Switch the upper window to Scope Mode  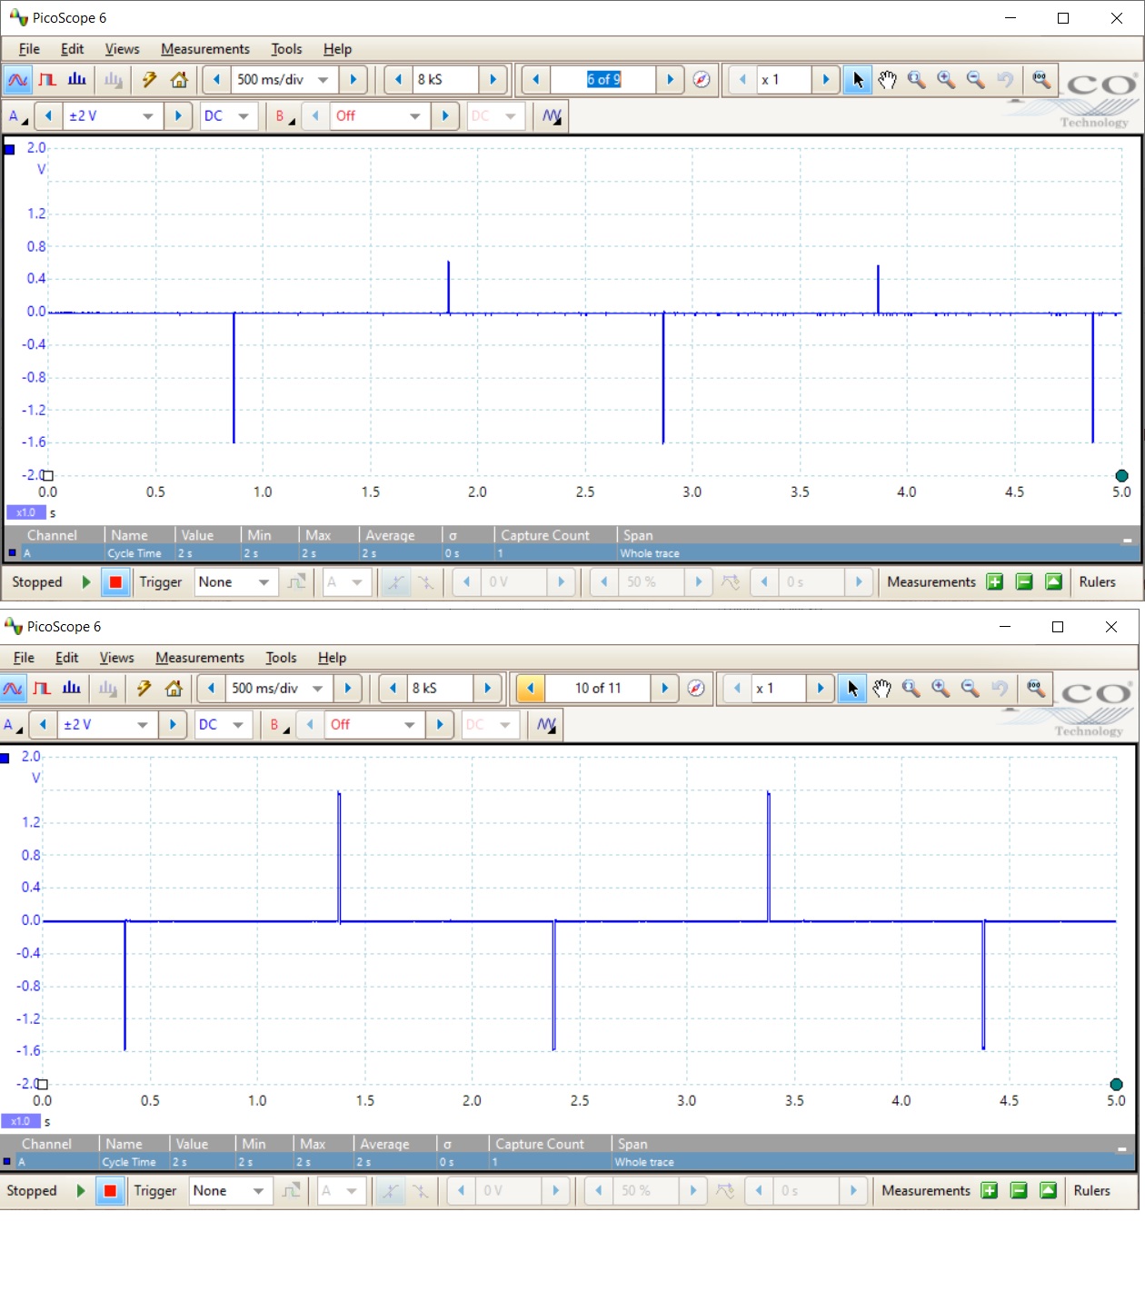17,80
